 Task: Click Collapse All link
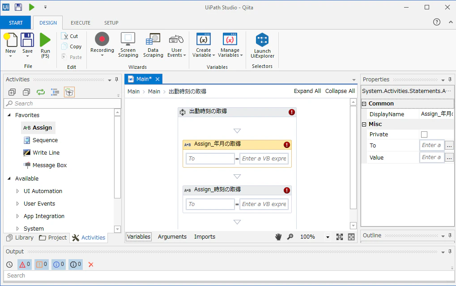pyautogui.click(x=340, y=91)
